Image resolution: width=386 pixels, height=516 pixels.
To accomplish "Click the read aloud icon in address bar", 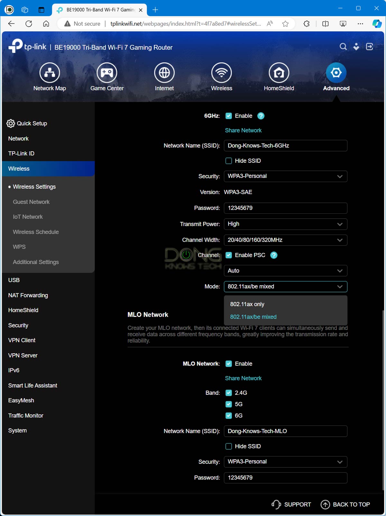I will pyautogui.click(x=270, y=24).
